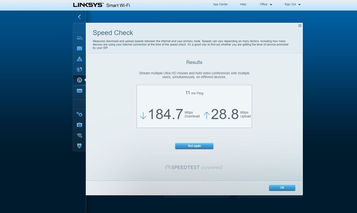Collapse the sidebar with the back chevron
The width and height of the screenshot is (357, 213).
(79, 17)
